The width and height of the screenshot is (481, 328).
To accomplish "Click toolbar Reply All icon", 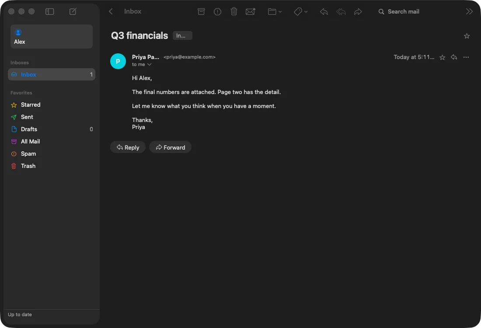I will [341, 12].
